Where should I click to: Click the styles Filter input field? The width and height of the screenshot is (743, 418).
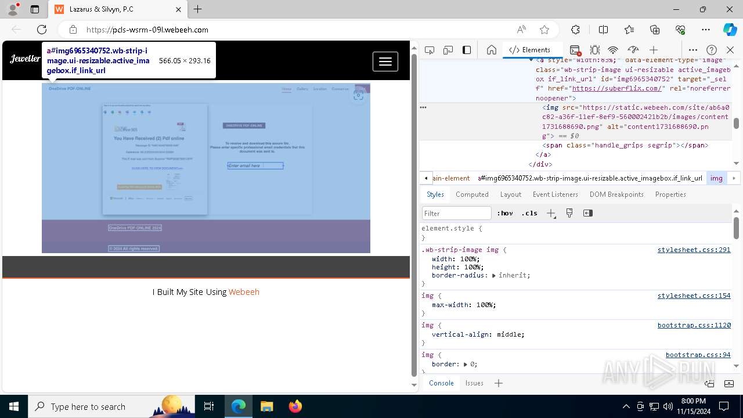tap(457, 213)
